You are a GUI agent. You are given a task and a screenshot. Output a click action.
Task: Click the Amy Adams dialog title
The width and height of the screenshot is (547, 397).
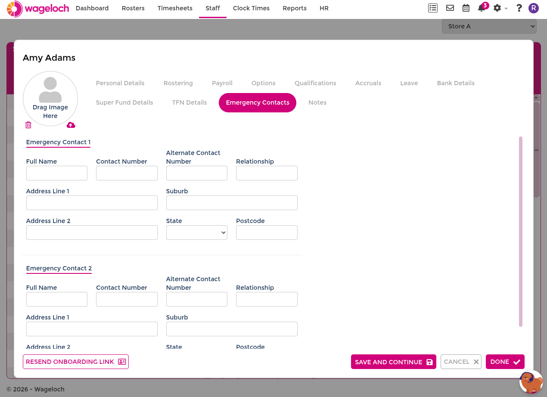pos(49,58)
